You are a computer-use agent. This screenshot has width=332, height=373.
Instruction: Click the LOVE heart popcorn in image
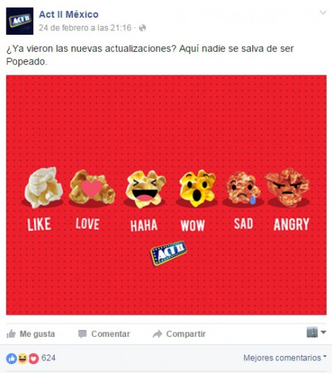[x=92, y=188]
